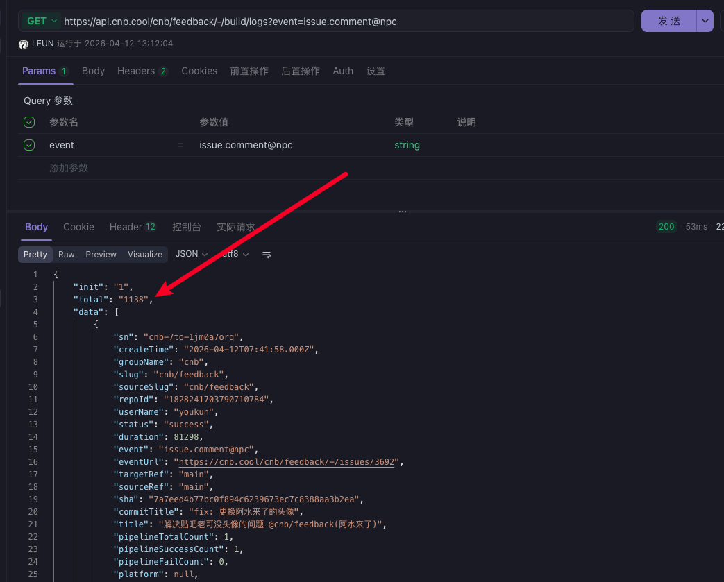
Task: Select the response Header tab
Action: tap(133, 227)
